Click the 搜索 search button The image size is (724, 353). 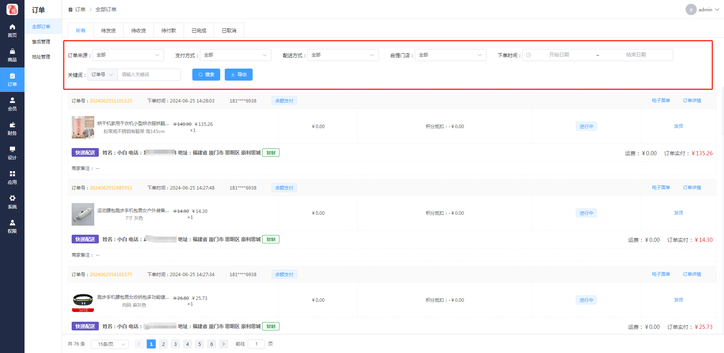tap(206, 75)
